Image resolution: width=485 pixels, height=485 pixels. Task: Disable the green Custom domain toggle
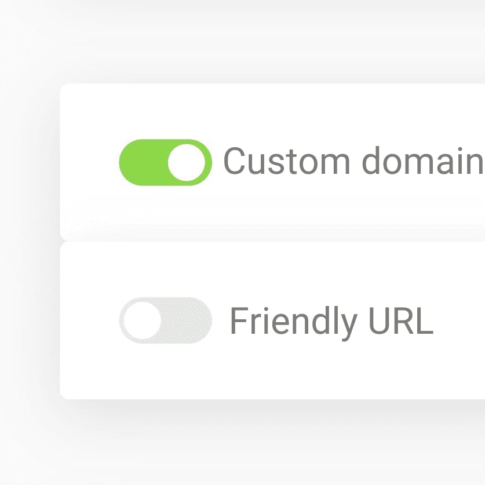point(165,162)
